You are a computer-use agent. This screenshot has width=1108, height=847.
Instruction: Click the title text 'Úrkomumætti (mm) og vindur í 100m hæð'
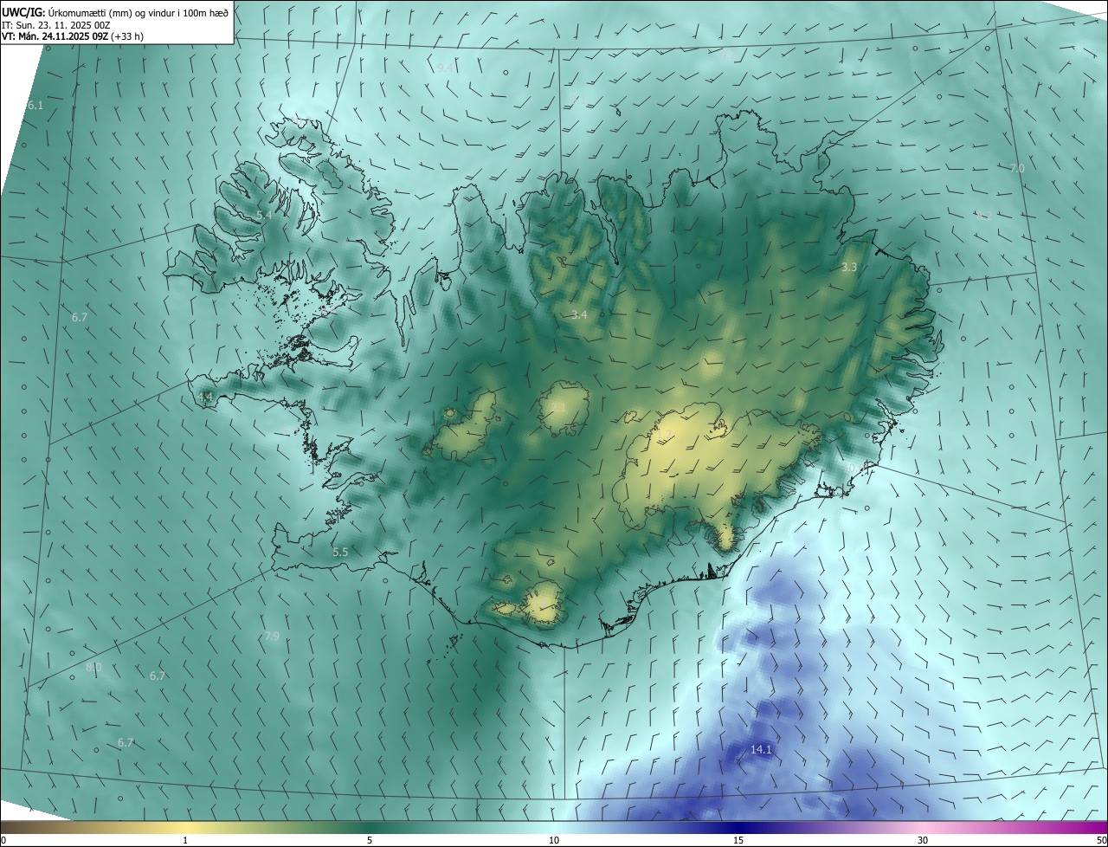coord(138,12)
